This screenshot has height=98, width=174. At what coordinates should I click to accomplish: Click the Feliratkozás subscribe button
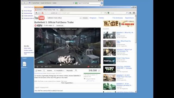[x=60, y=25]
